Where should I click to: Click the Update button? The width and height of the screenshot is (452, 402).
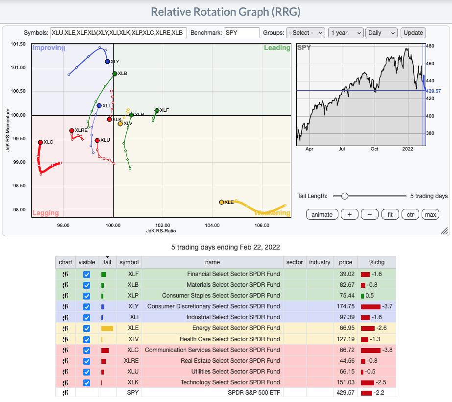click(413, 33)
